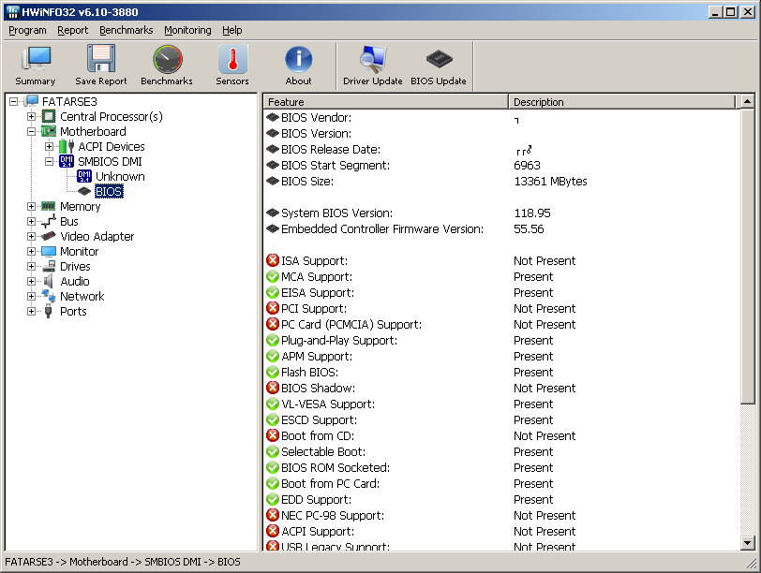761x573 pixels.
Task: Select the Boot from CD row
Action: click(502, 435)
